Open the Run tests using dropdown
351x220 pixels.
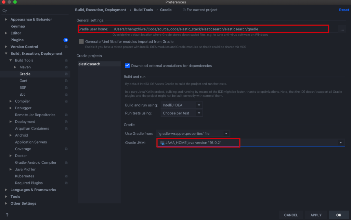[x=182, y=113]
